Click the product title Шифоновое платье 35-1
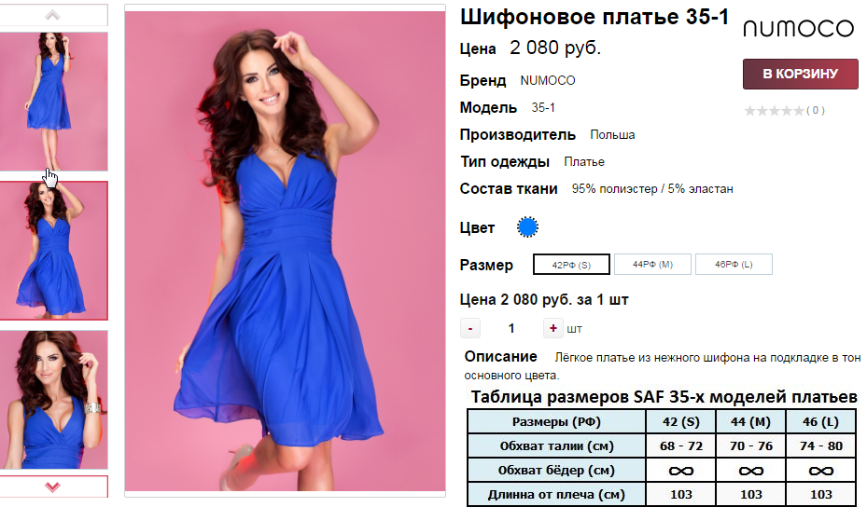Viewport: 867px width, 507px height. click(x=594, y=17)
